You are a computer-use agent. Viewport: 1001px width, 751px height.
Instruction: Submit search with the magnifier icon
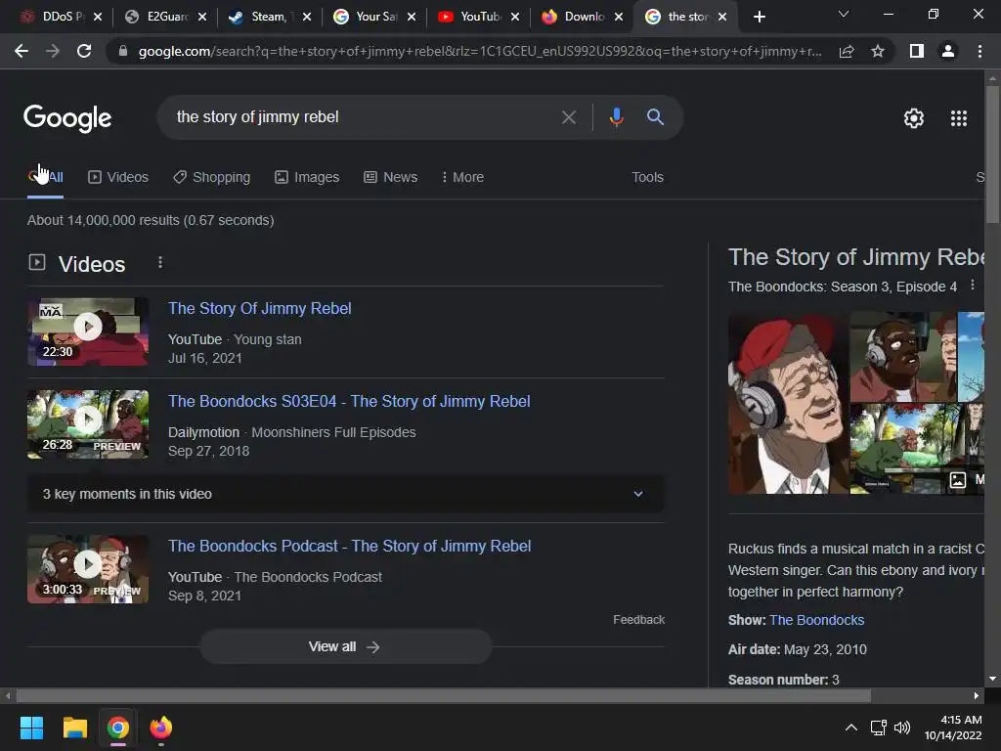point(655,117)
